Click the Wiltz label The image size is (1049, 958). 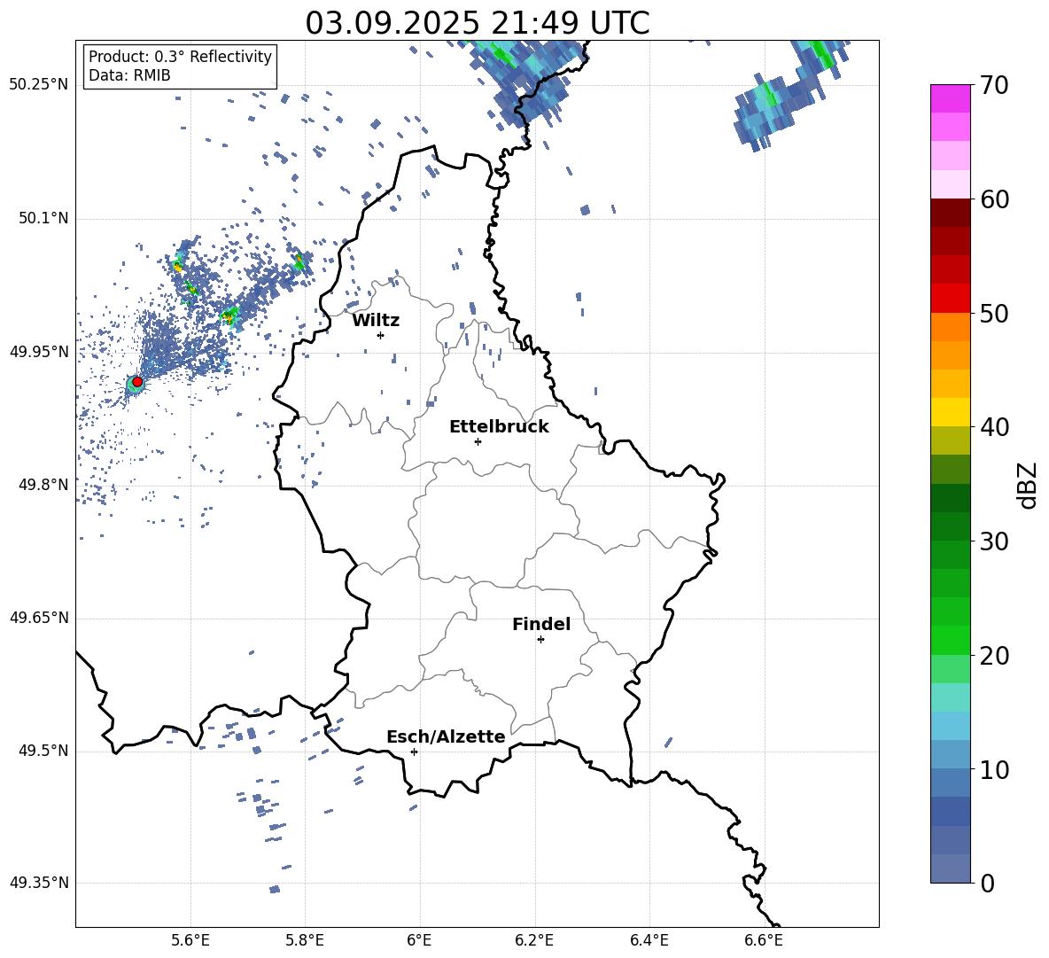tap(376, 321)
